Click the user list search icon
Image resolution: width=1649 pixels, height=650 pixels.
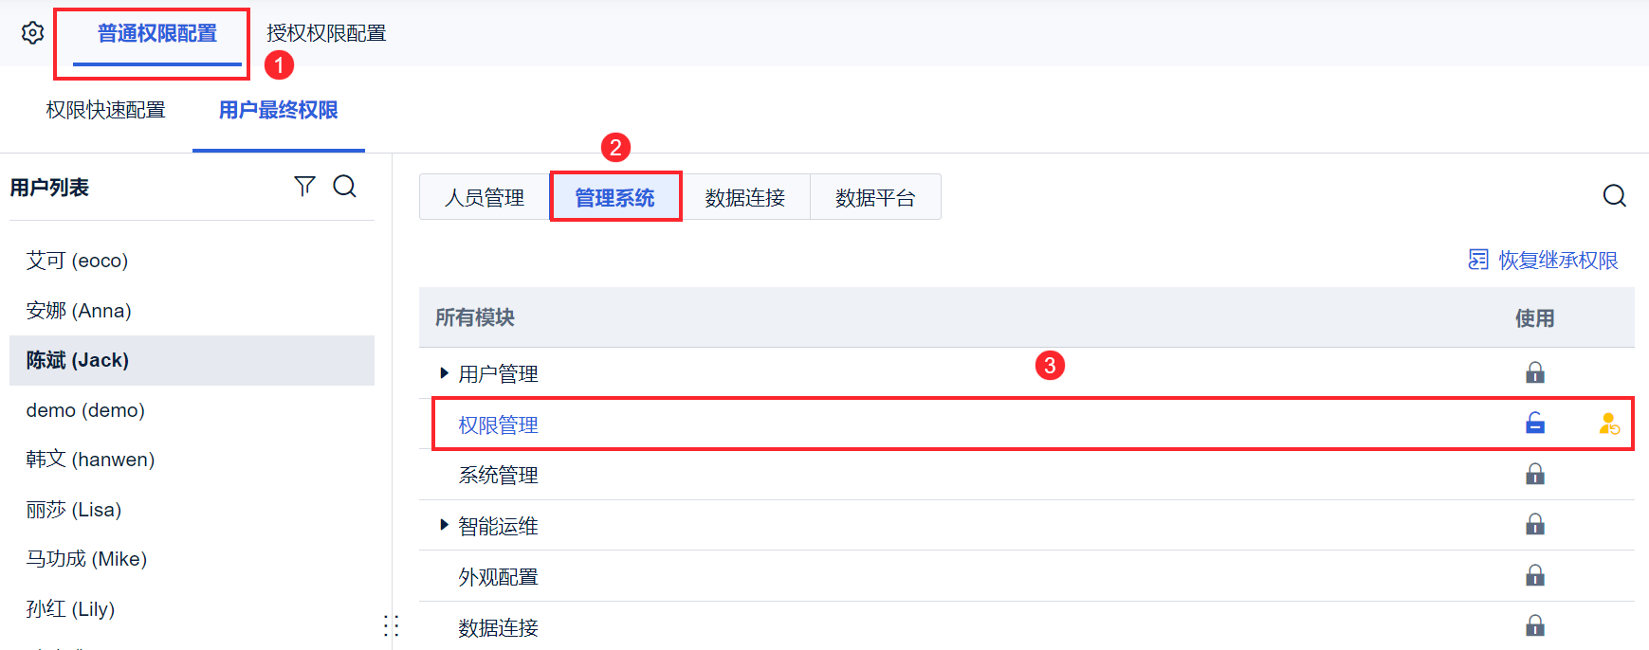tap(345, 187)
